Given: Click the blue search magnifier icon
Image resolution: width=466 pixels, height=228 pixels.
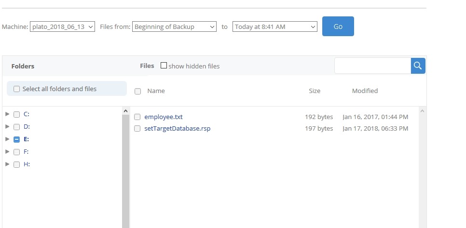Looking at the screenshot, I should point(418,66).
